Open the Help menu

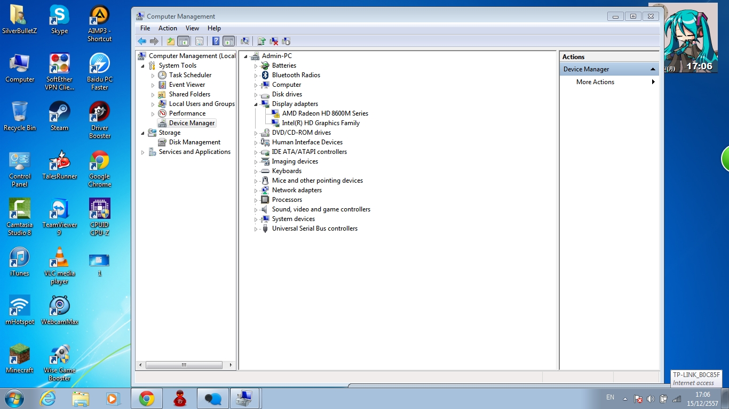click(214, 28)
